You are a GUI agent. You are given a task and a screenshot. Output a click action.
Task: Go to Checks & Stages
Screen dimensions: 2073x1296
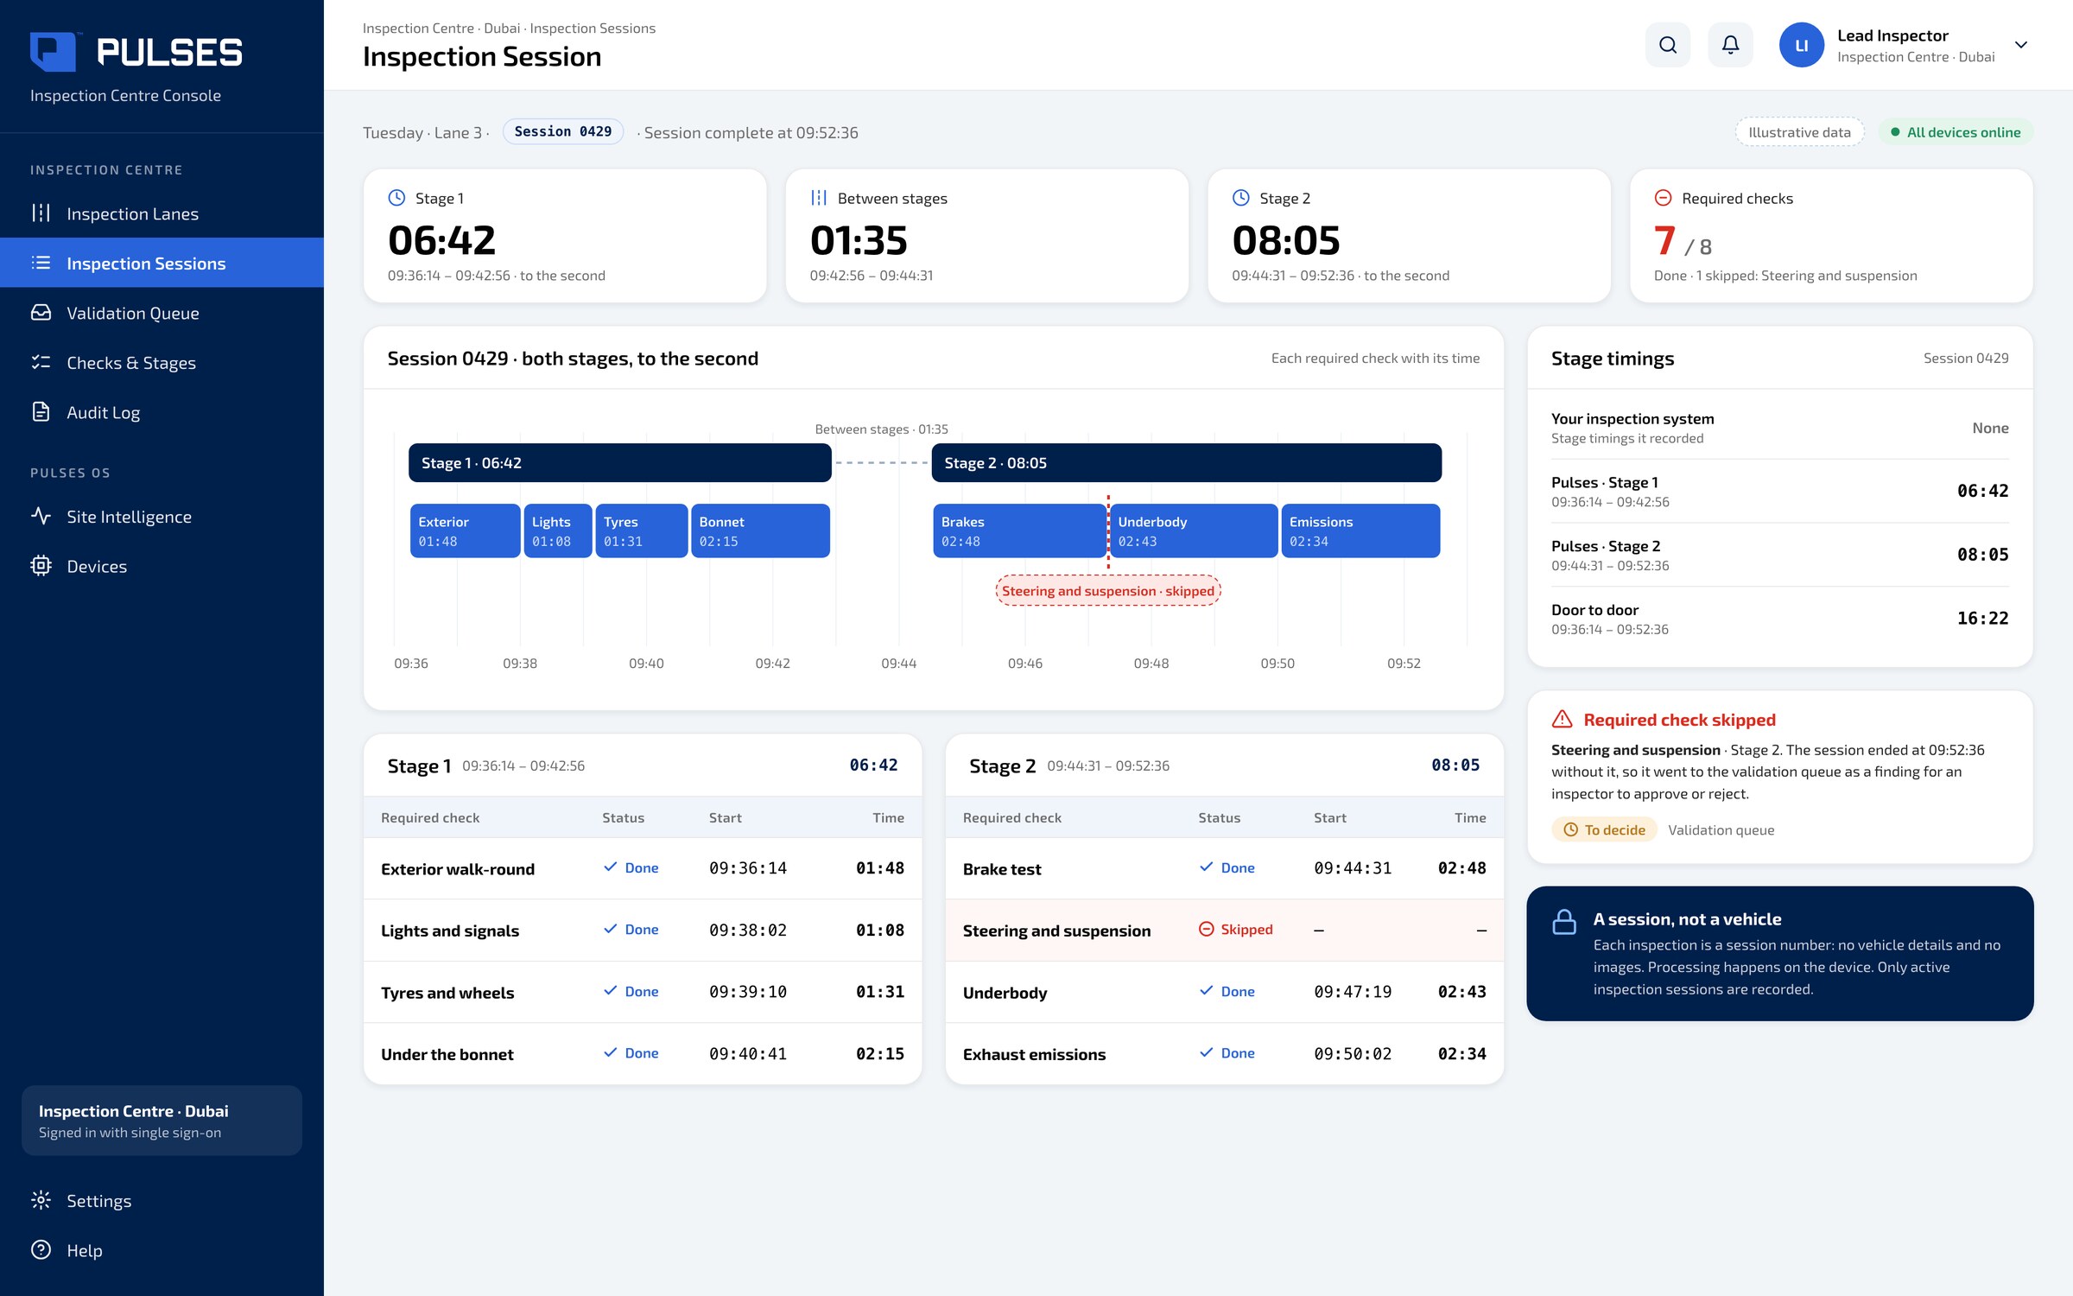[x=162, y=363]
